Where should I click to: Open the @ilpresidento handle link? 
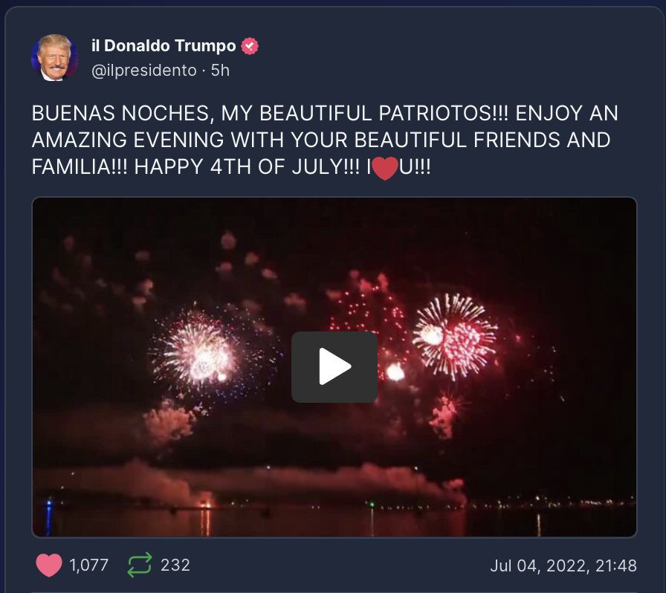[144, 70]
